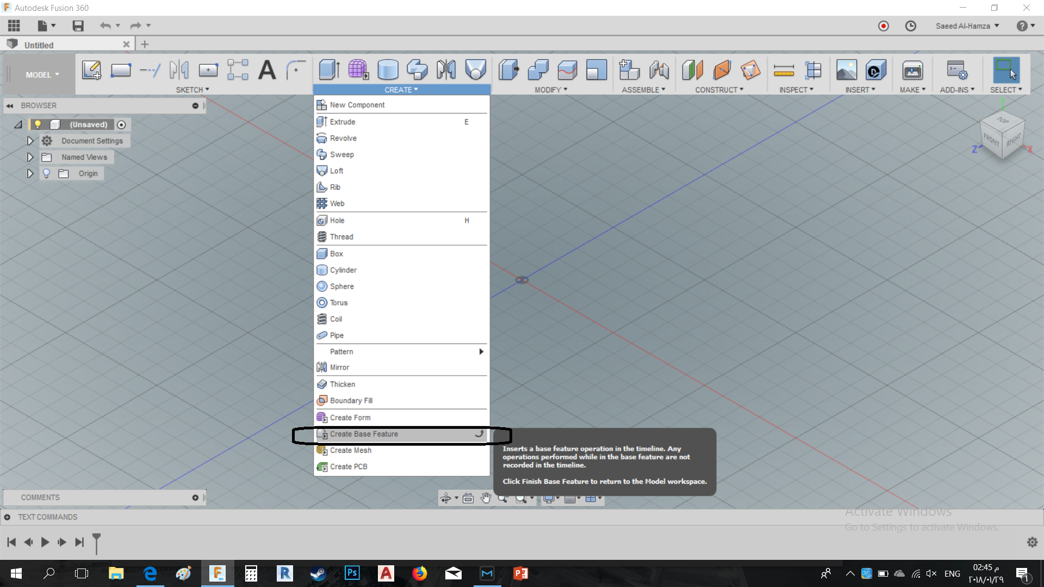
Task: Open the MODEL workspace dropdown
Action: point(42,74)
